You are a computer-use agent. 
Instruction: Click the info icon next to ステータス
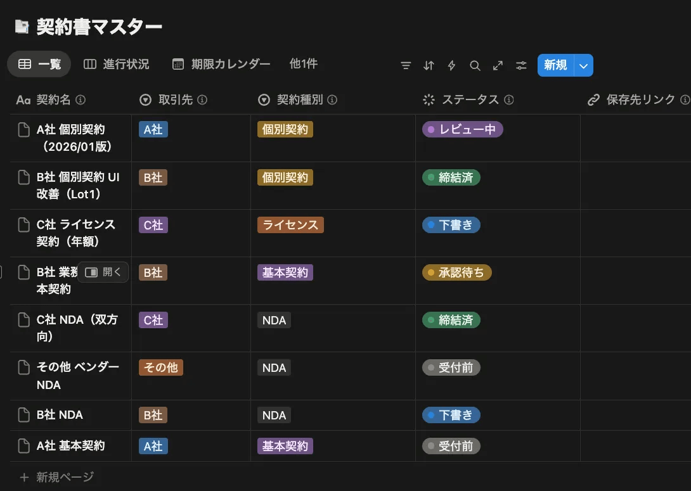(x=509, y=100)
